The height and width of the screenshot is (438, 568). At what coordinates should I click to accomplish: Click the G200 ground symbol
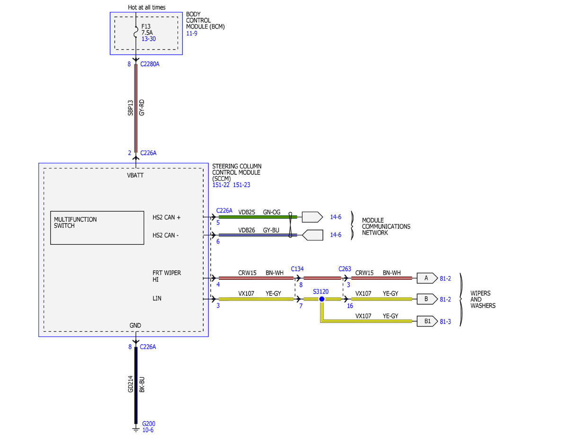coord(136,429)
